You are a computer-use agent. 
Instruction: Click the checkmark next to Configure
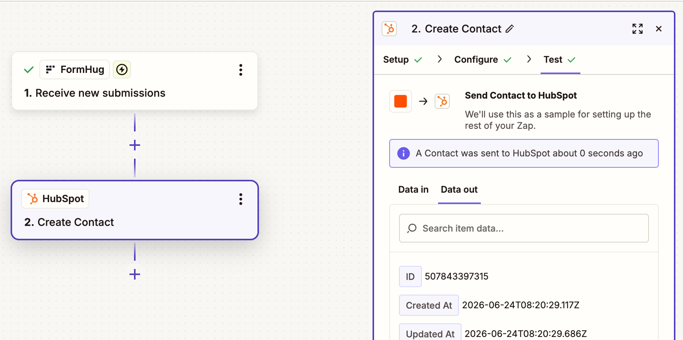(x=507, y=60)
